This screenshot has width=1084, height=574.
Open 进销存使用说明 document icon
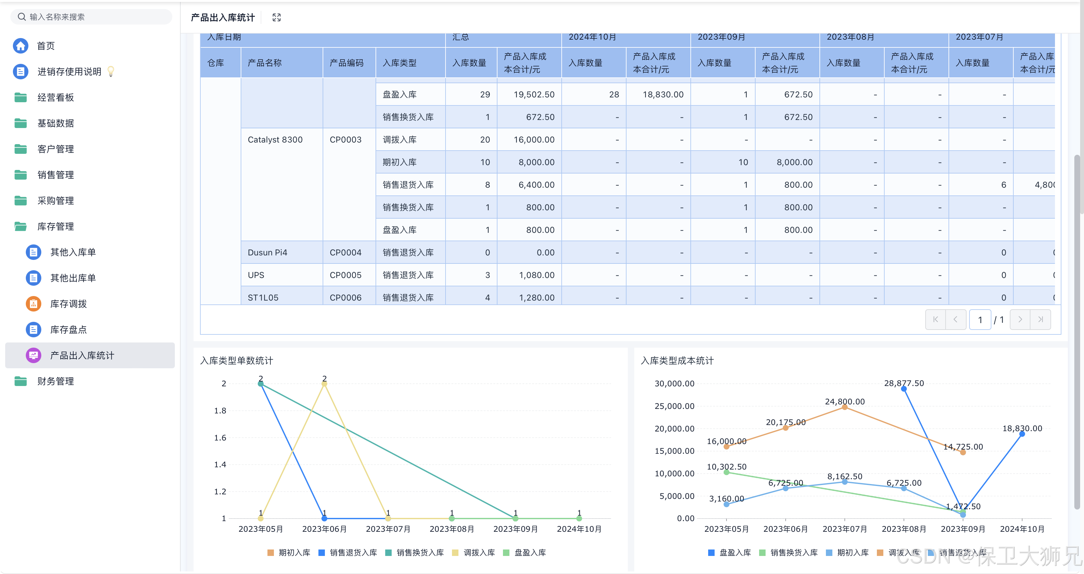coord(21,72)
